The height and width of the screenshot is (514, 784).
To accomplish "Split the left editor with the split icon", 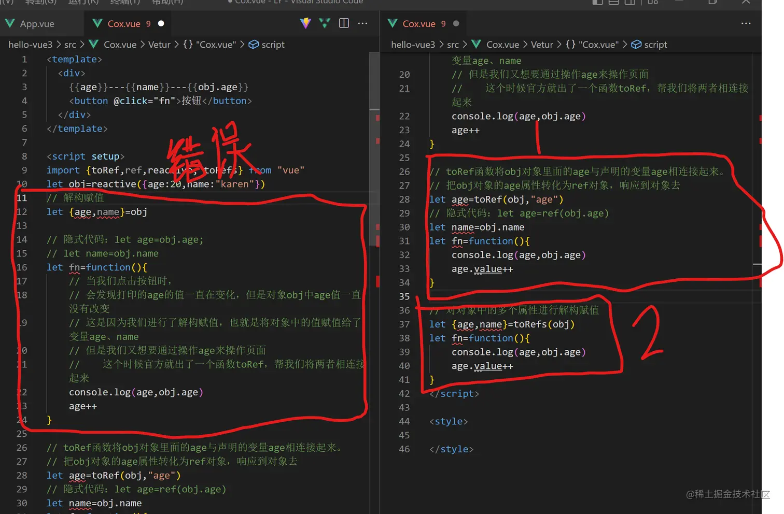I will pyautogui.click(x=344, y=23).
